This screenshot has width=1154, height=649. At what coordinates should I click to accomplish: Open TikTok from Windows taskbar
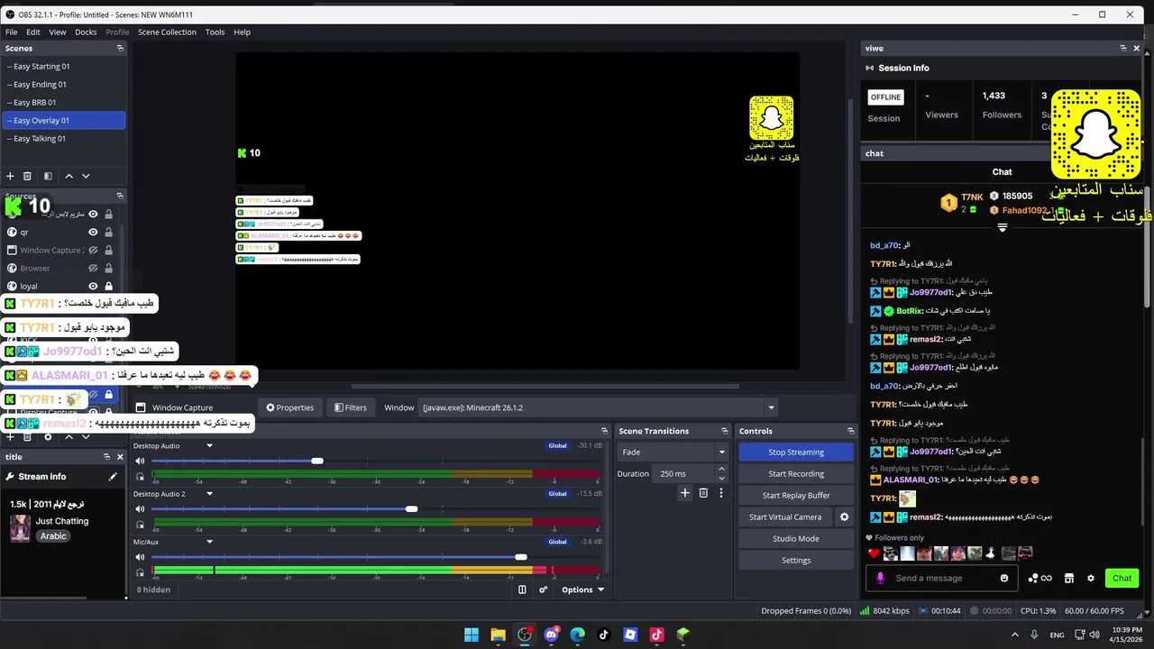coord(604,635)
